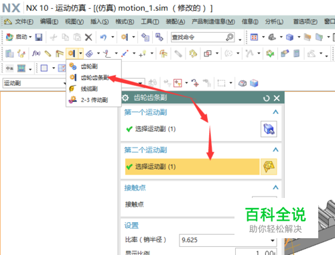335x255 pixels.
Task: Open the gear coupler dropdown arrow
Action: tap(80, 54)
